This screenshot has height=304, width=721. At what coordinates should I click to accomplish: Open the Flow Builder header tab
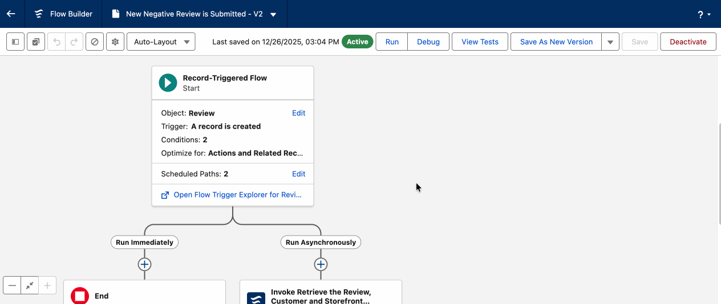point(63,14)
